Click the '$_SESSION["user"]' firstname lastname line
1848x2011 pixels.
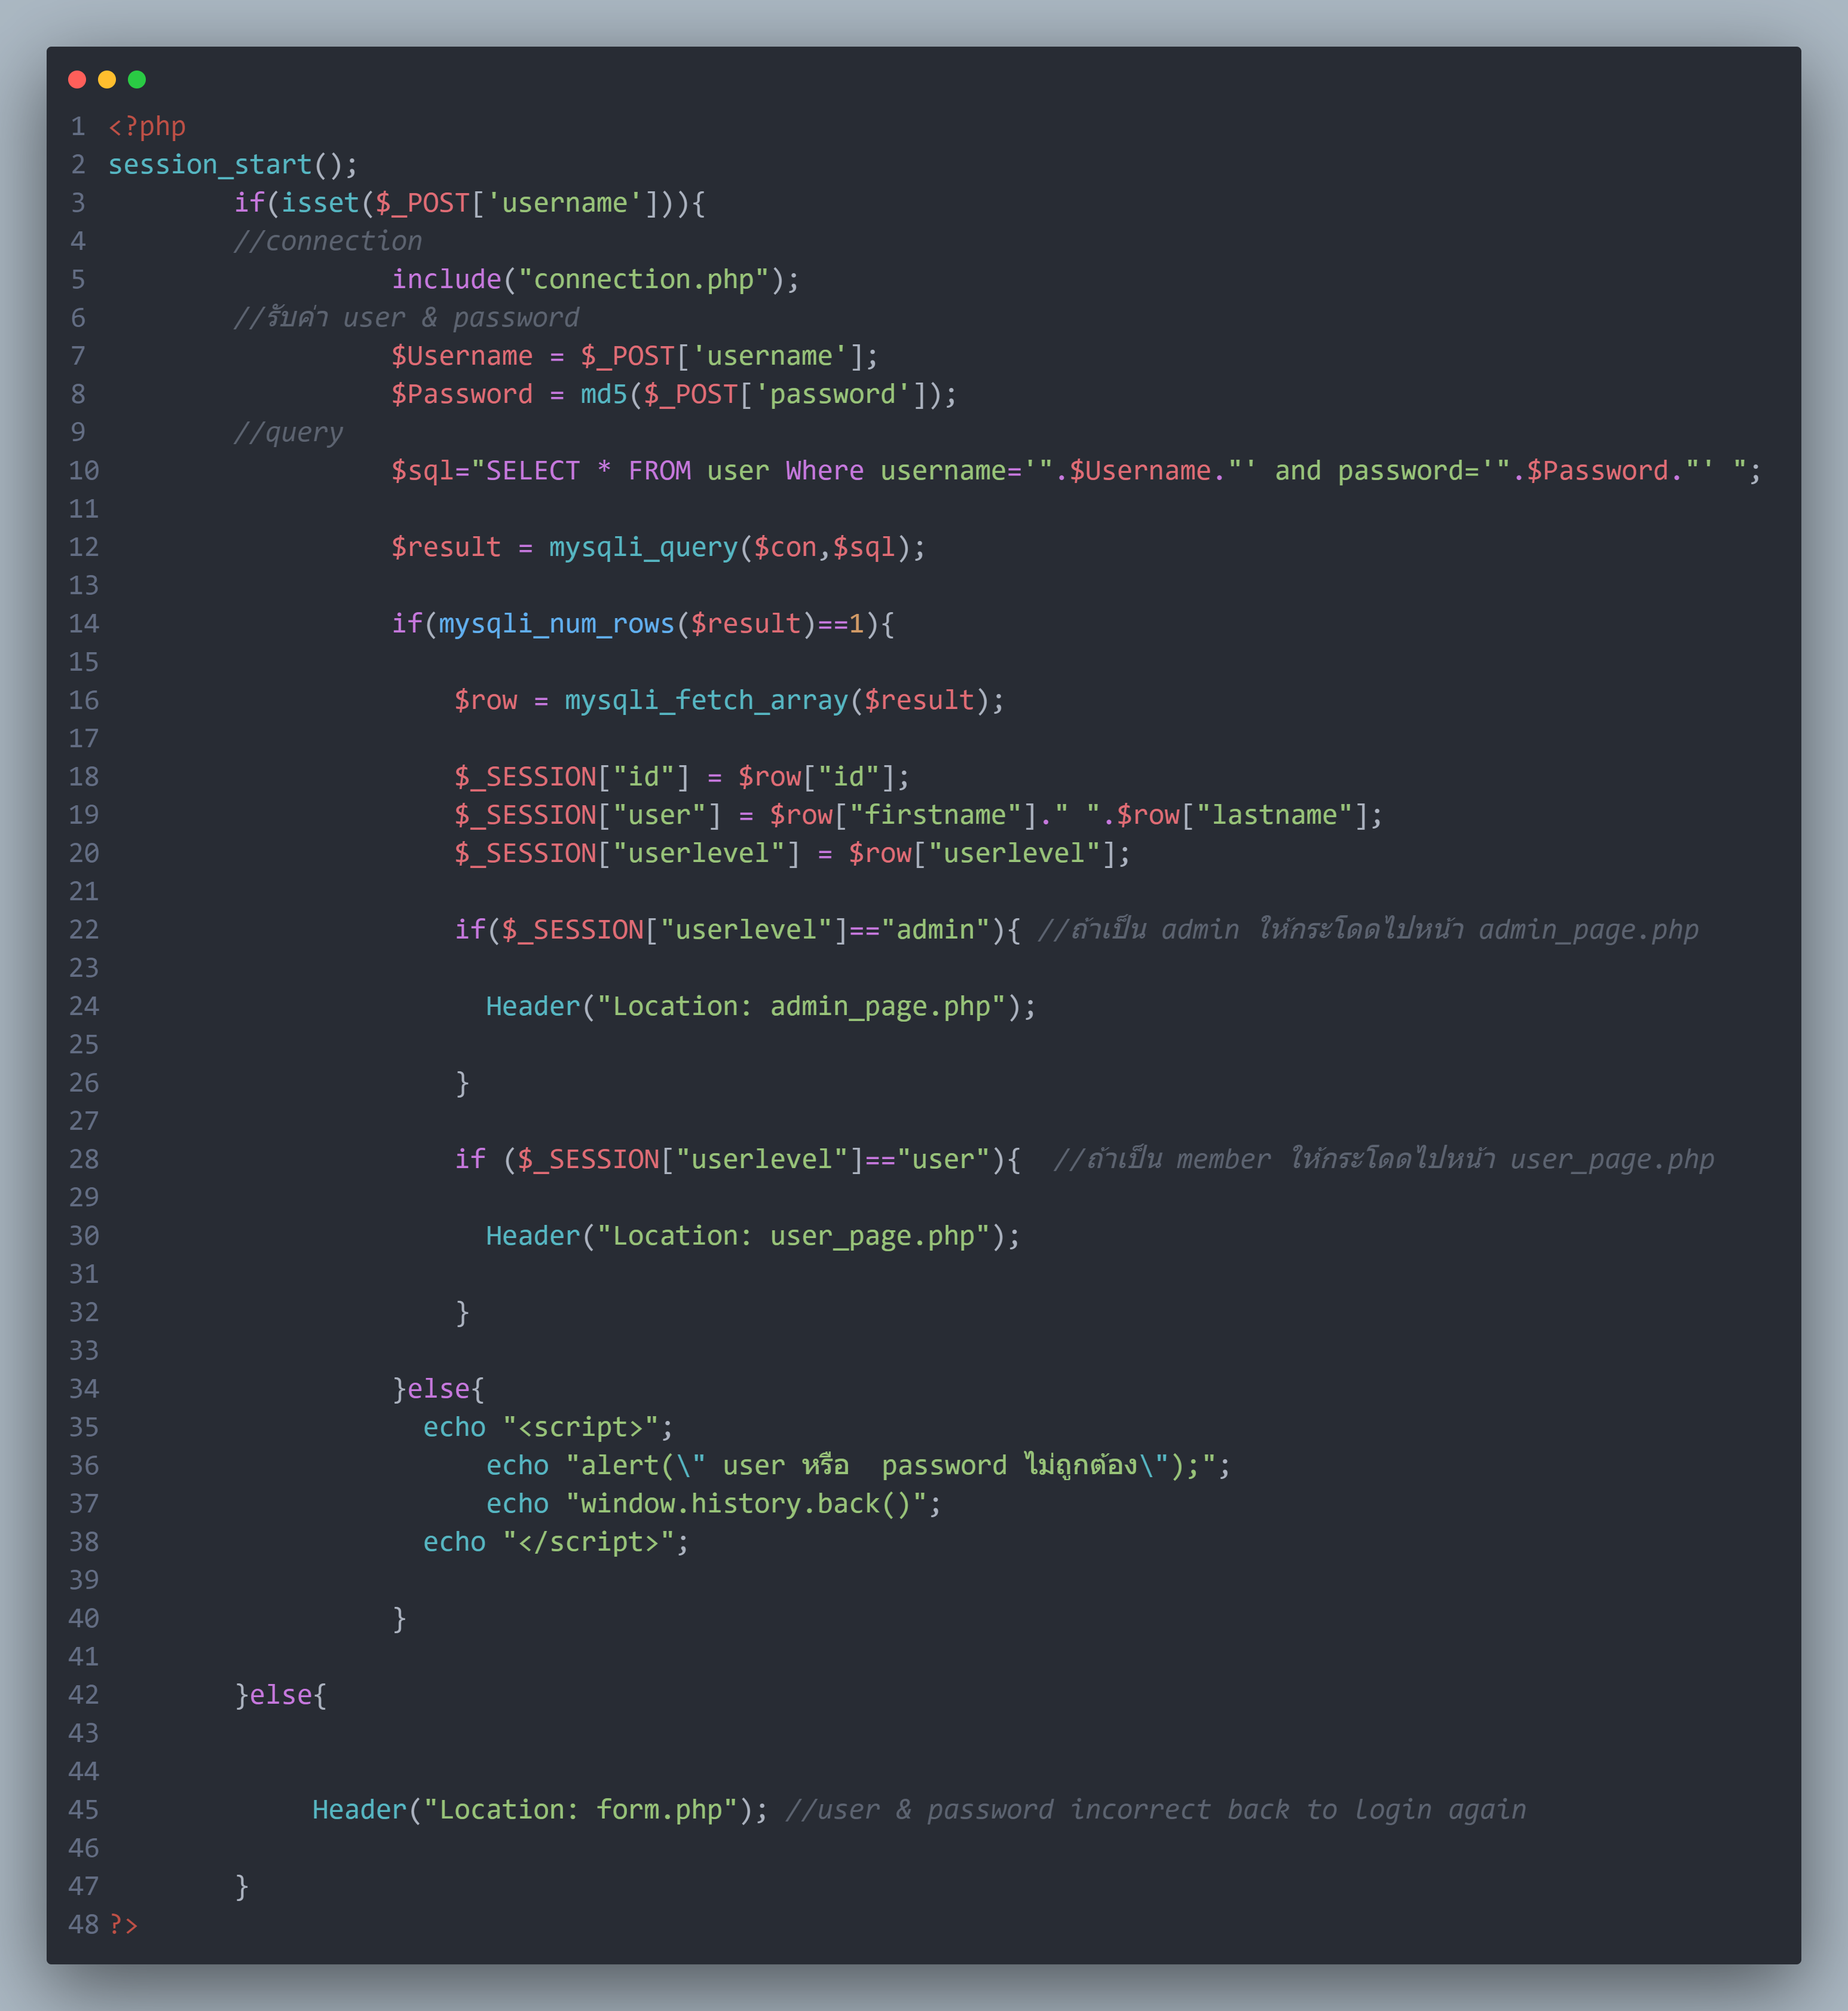pyautogui.click(x=919, y=815)
